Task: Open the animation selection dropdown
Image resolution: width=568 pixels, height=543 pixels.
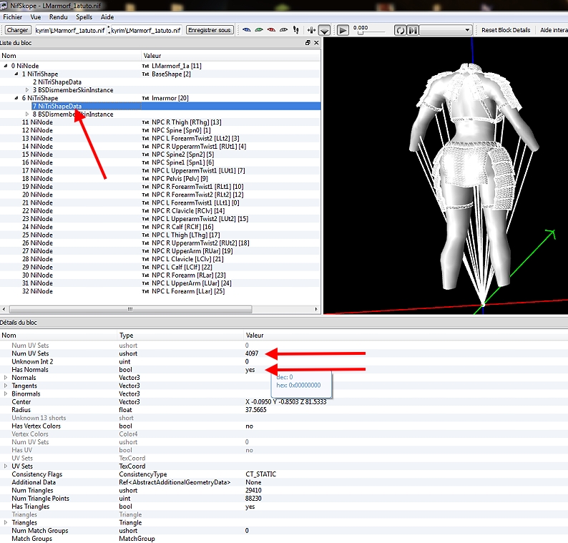Action: click(446, 30)
